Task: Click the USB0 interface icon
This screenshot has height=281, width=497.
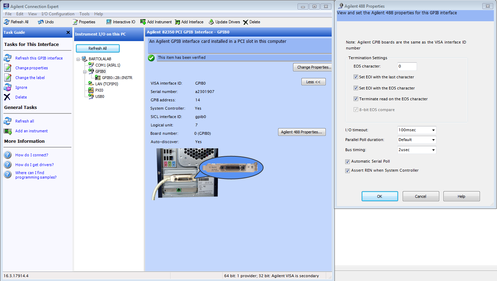Action: (x=91, y=96)
